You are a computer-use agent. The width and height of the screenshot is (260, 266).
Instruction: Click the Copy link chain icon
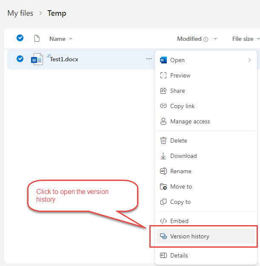coord(163,106)
